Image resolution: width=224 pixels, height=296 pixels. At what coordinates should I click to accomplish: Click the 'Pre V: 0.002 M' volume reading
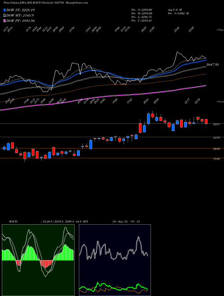tap(178, 13)
